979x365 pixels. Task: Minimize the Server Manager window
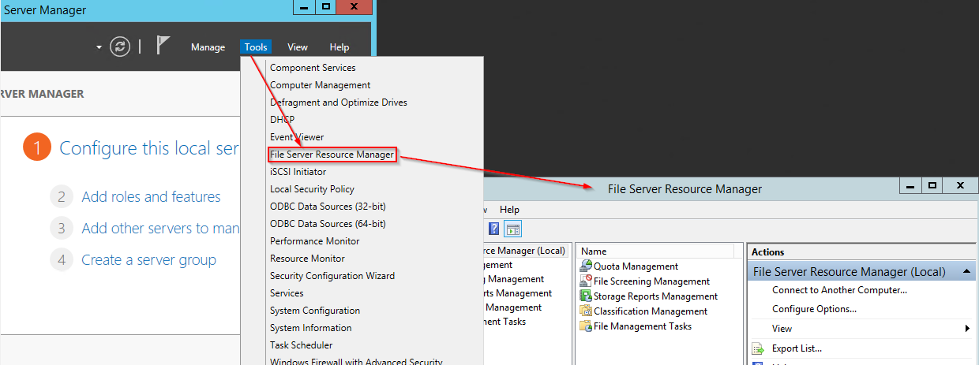pyautogui.click(x=305, y=7)
